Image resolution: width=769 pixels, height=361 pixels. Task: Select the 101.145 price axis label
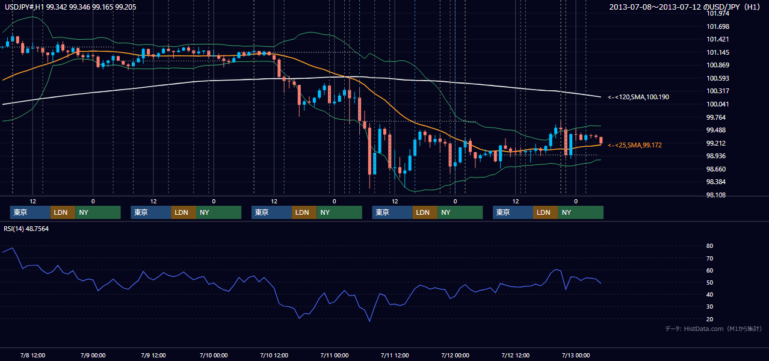coord(717,52)
